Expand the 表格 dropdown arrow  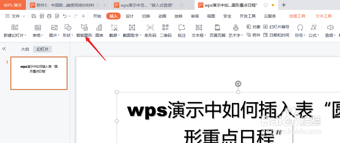pos(42,35)
